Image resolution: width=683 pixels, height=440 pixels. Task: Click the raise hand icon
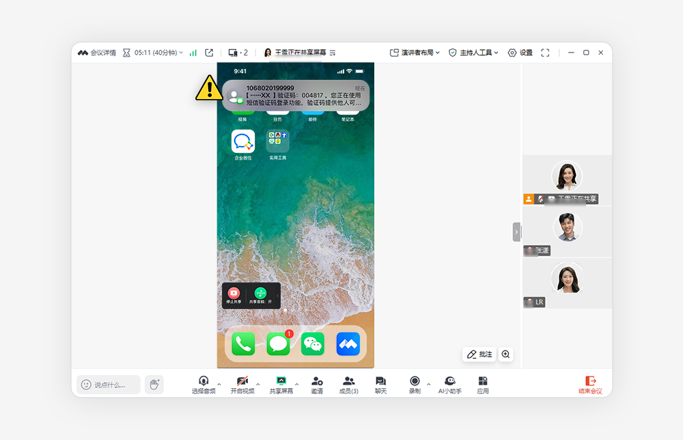154,385
